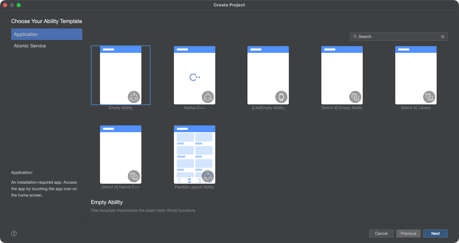Click the Cancel button

pyautogui.click(x=381, y=234)
